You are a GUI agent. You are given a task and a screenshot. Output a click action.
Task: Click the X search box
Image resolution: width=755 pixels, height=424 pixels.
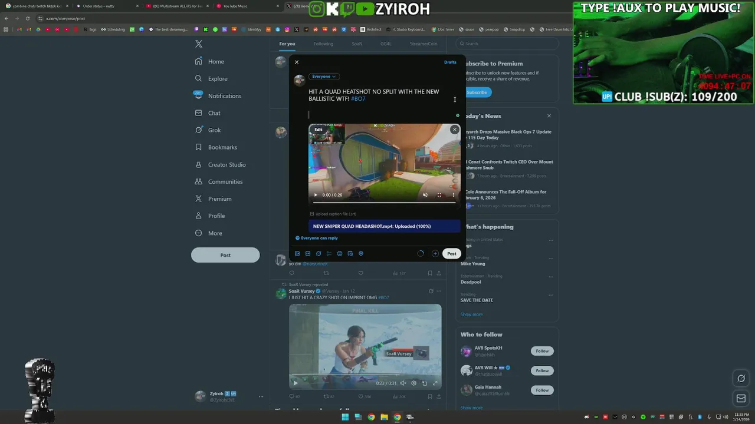click(508, 44)
